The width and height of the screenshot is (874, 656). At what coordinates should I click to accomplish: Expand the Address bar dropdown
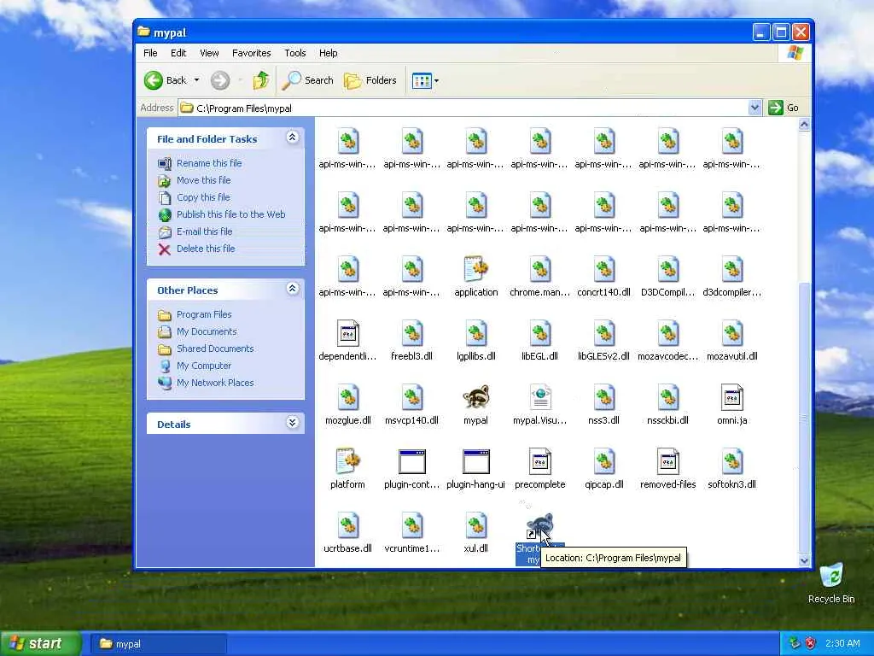(x=755, y=107)
